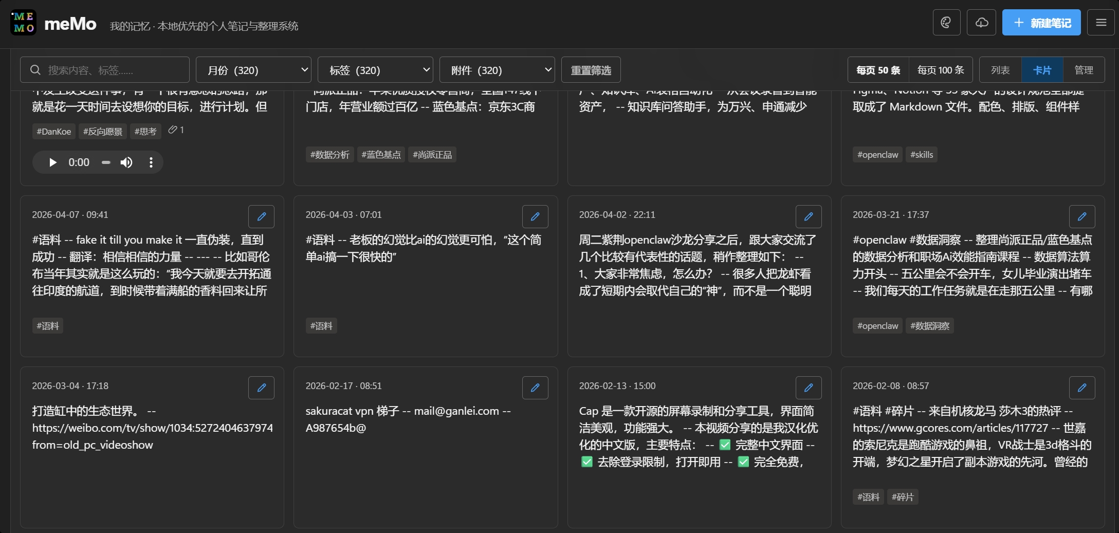
Task: Filter by #思考 tag
Action: [145, 132]
